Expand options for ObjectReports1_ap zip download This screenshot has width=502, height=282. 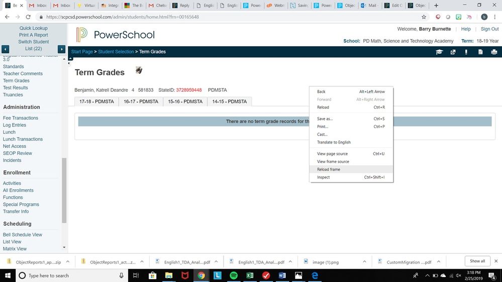pos(67,261)
